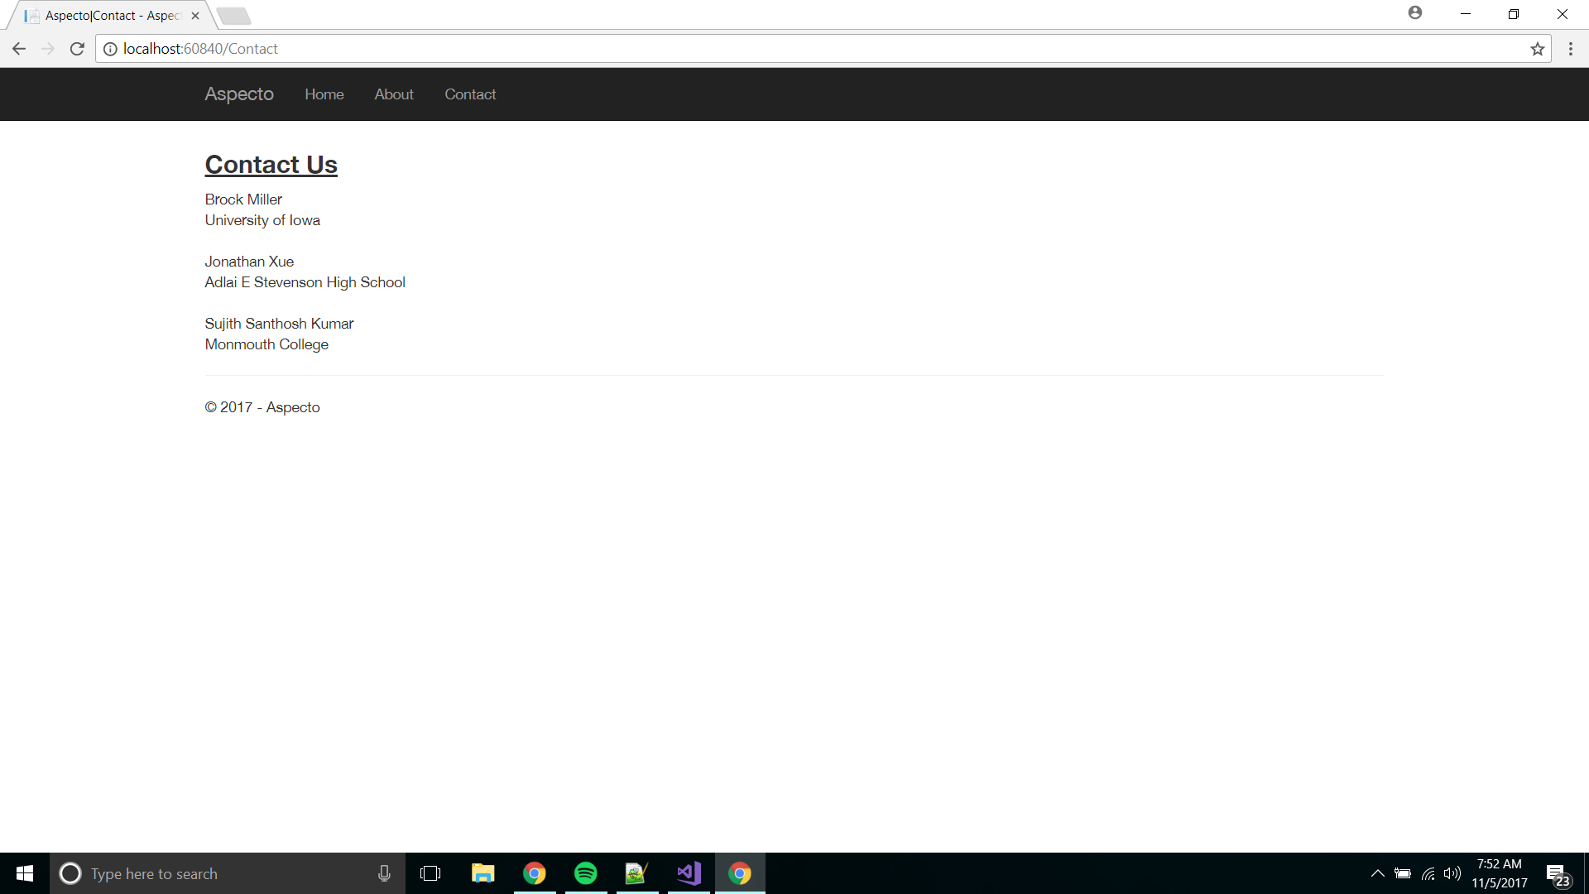Show hidden system tray icons

1377,873
